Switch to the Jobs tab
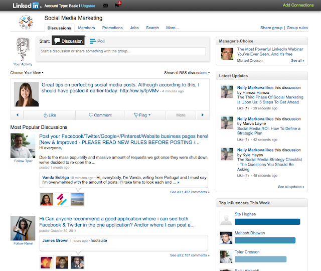The width and height of the screenshot is (321, 271). pos(134,28)
